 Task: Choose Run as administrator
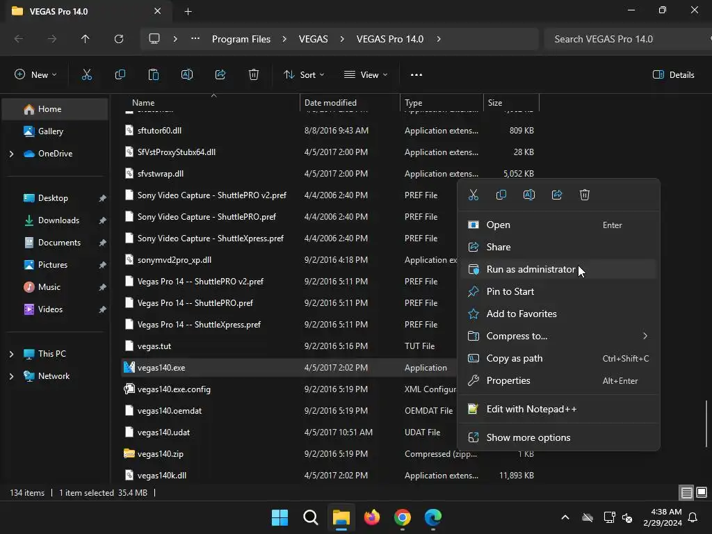point(558,269)
